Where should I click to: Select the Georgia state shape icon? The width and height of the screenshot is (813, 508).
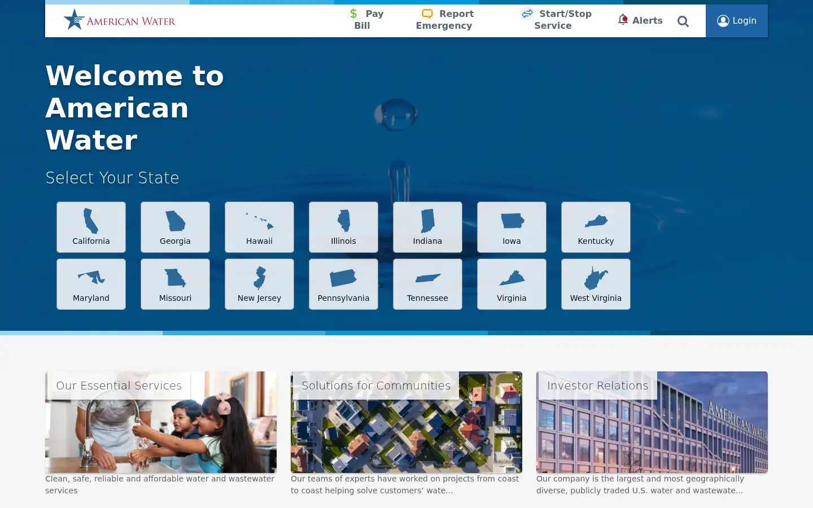point(175,221)
